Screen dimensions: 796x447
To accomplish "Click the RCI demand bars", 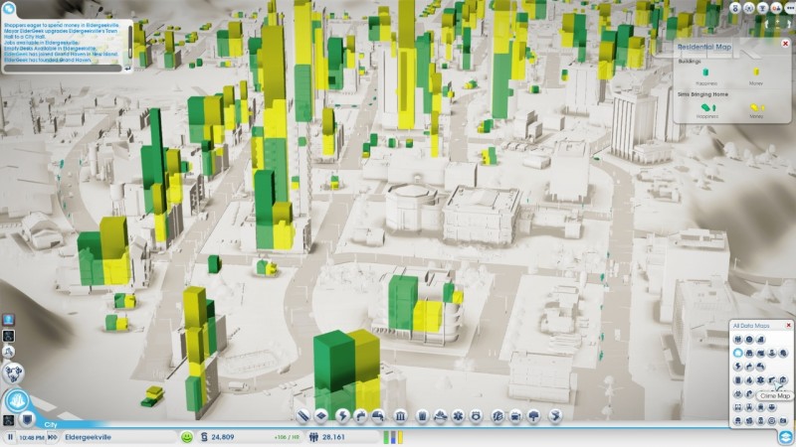I will coord(393,437).
